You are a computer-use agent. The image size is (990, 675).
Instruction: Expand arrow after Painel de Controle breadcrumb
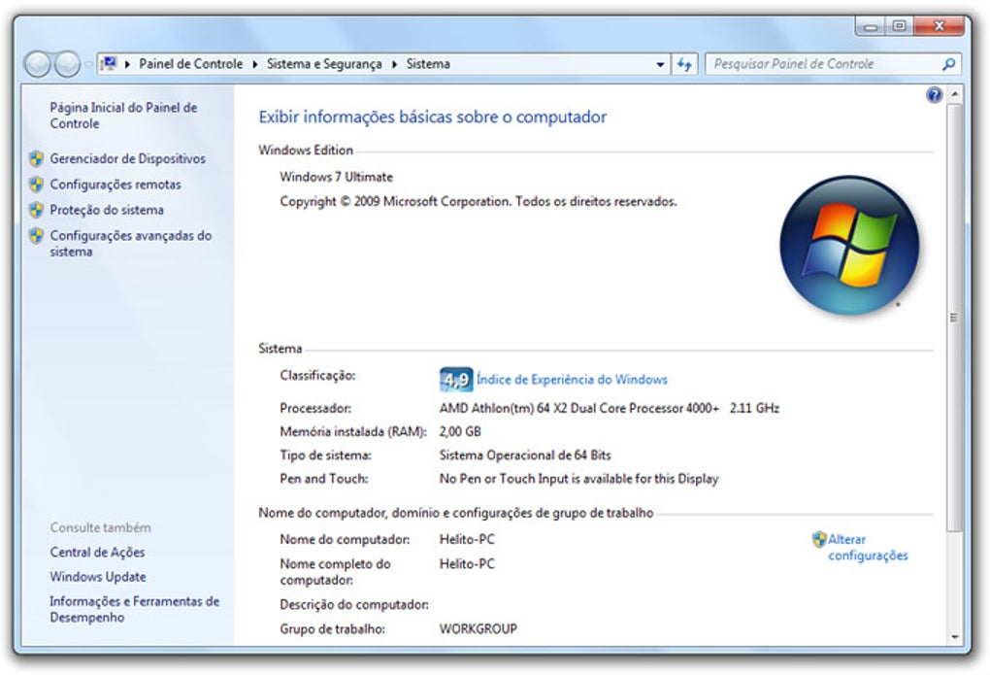click(x=255, y=64)
